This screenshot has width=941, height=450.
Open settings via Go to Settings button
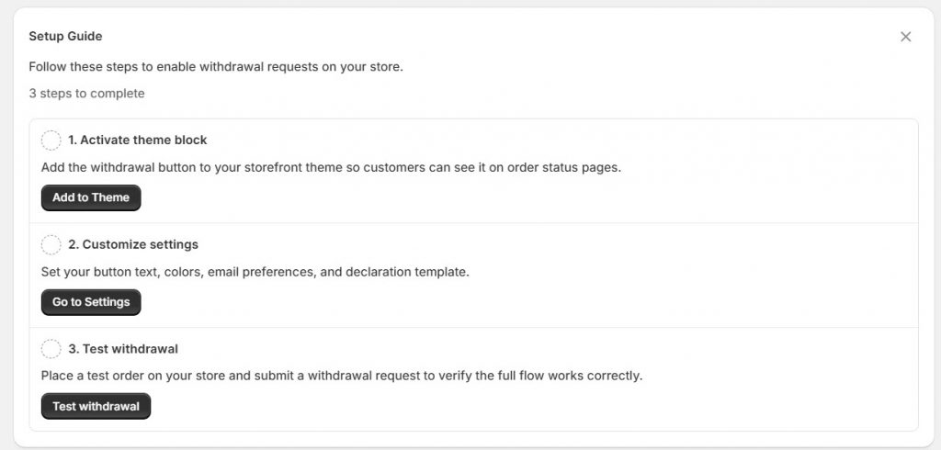coord(91,302)
